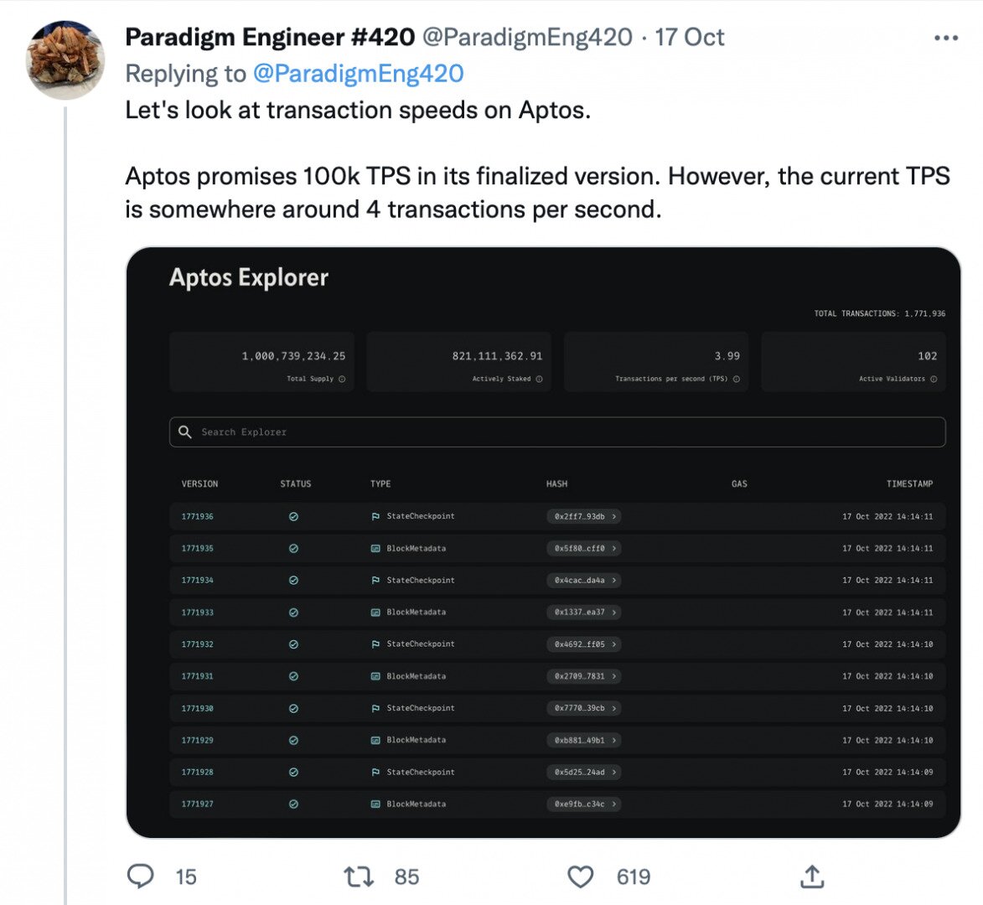Expand the hash 0x5d25…24ad chevron
Image resolution: width=983 pixels, height=905 pixels.
tap(614, 772)
